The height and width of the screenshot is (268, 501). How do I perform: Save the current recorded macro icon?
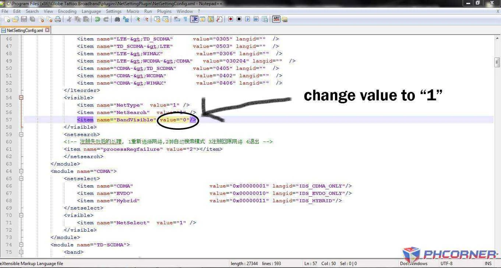point(264,19)
